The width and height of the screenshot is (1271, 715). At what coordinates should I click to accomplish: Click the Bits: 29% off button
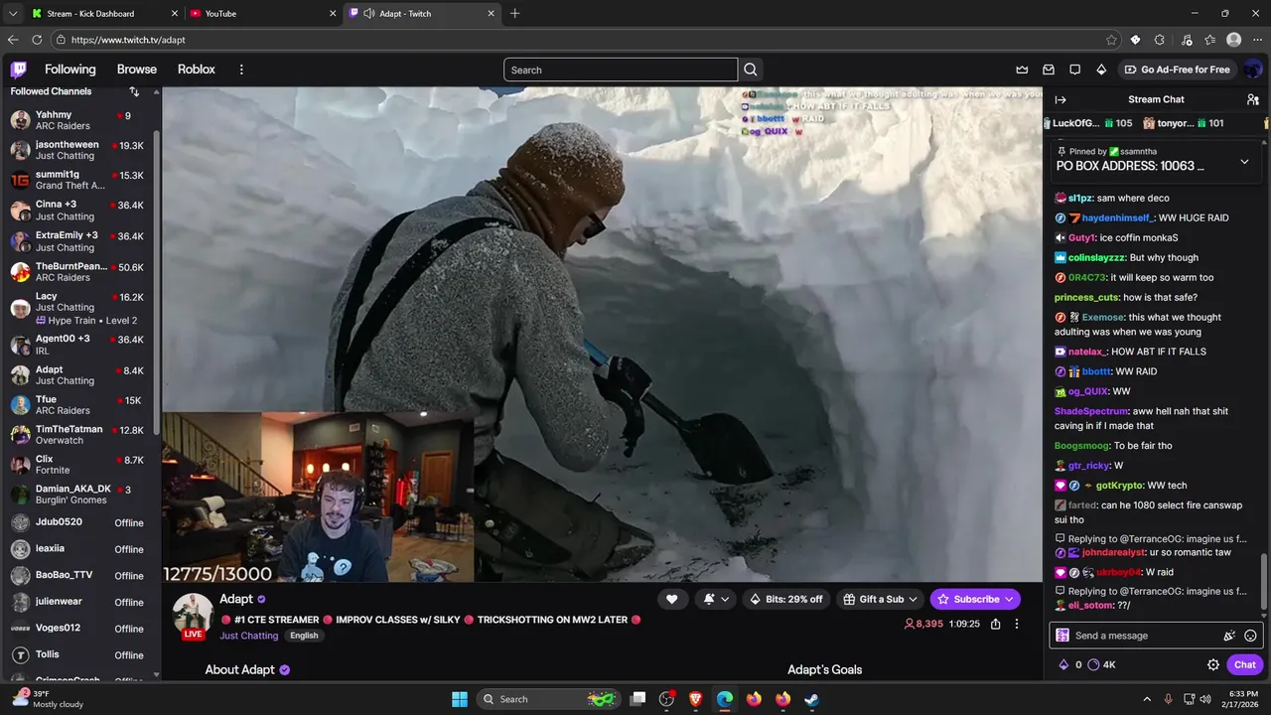[784, 599]
